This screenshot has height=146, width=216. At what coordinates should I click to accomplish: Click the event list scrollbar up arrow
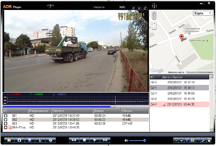(211, 76)
